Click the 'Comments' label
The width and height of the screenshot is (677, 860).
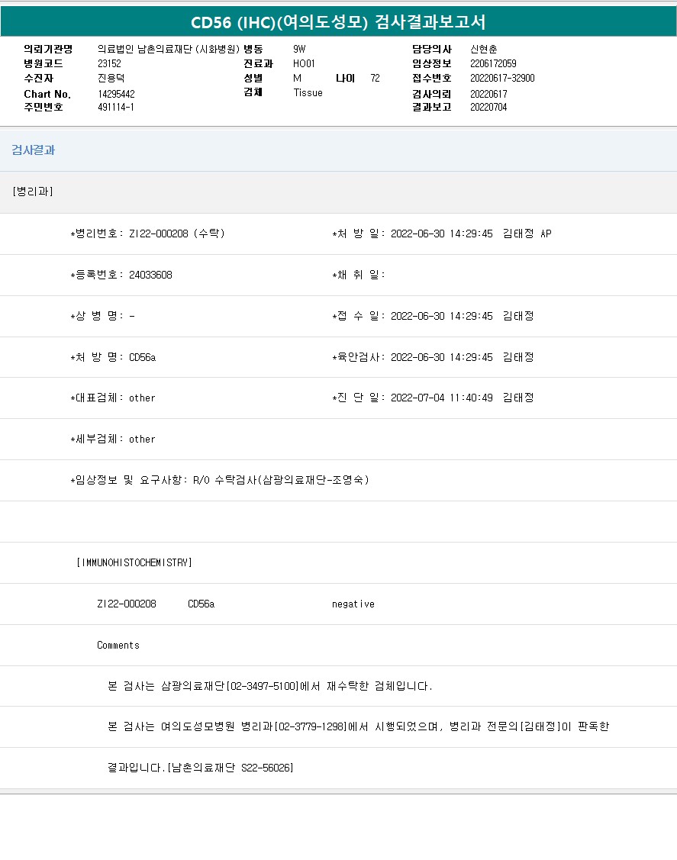tap(118, 645)
